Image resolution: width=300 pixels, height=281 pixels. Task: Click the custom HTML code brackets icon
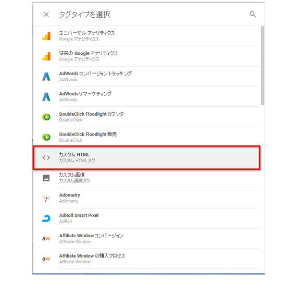[x=46, y=157]
